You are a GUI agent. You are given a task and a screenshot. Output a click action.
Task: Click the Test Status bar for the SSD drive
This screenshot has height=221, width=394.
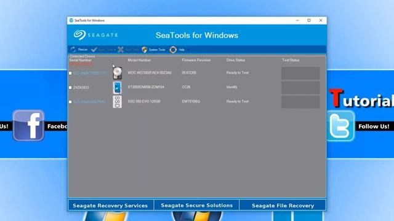pos(300,102)
